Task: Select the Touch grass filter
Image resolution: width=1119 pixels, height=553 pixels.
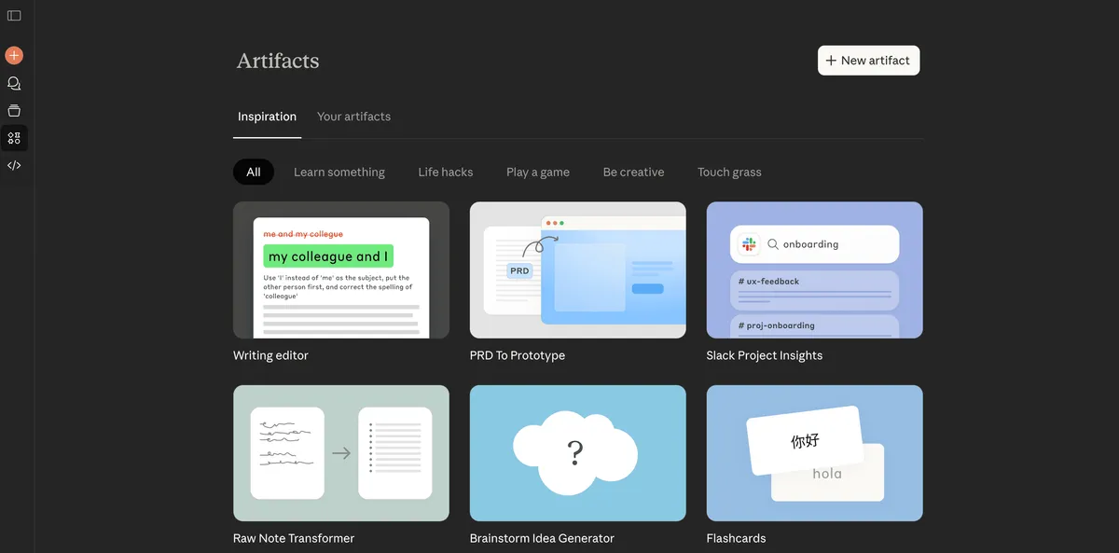Action: [729, 172]
